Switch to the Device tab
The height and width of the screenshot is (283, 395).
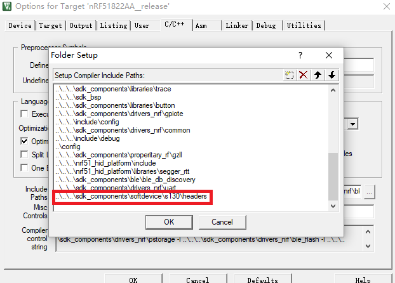[x=20, y=25]
